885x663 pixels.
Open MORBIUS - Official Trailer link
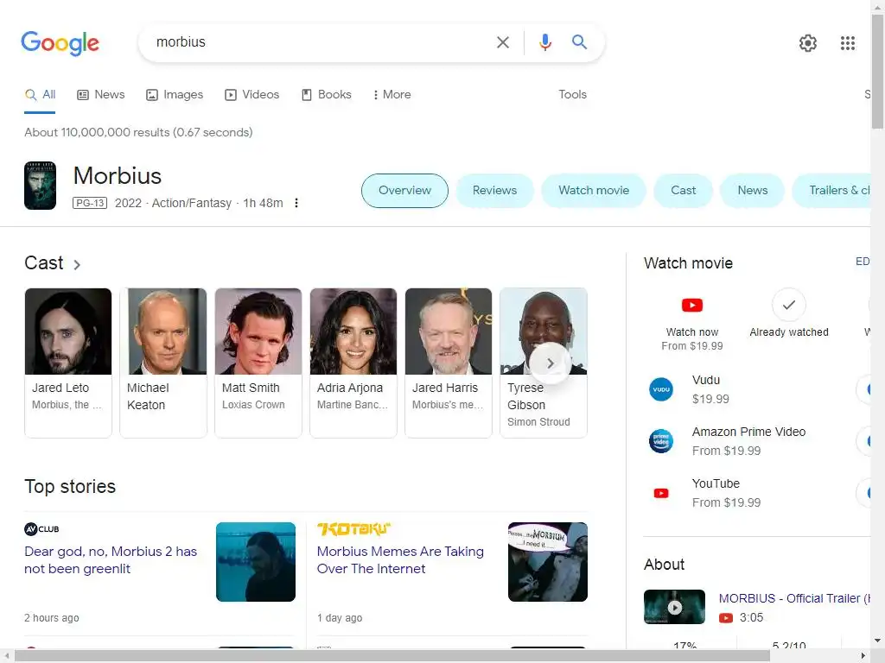pyautogui.click(x=794, y=599)
